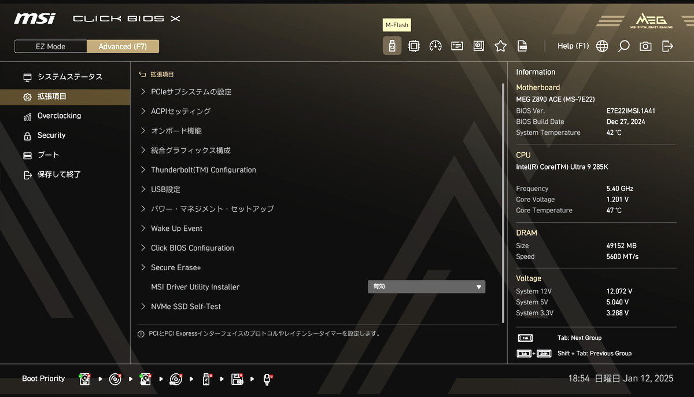
Task: Click the BIOS build date "Dec 27, 2024"
Action: 626,122
